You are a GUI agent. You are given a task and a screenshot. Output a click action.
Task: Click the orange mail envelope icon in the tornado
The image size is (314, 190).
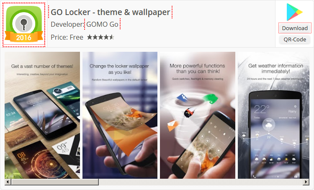pos(172,125)
